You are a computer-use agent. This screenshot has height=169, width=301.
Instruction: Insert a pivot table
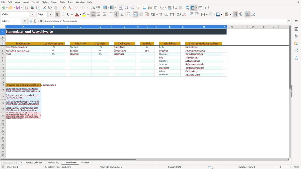point(156,8)
